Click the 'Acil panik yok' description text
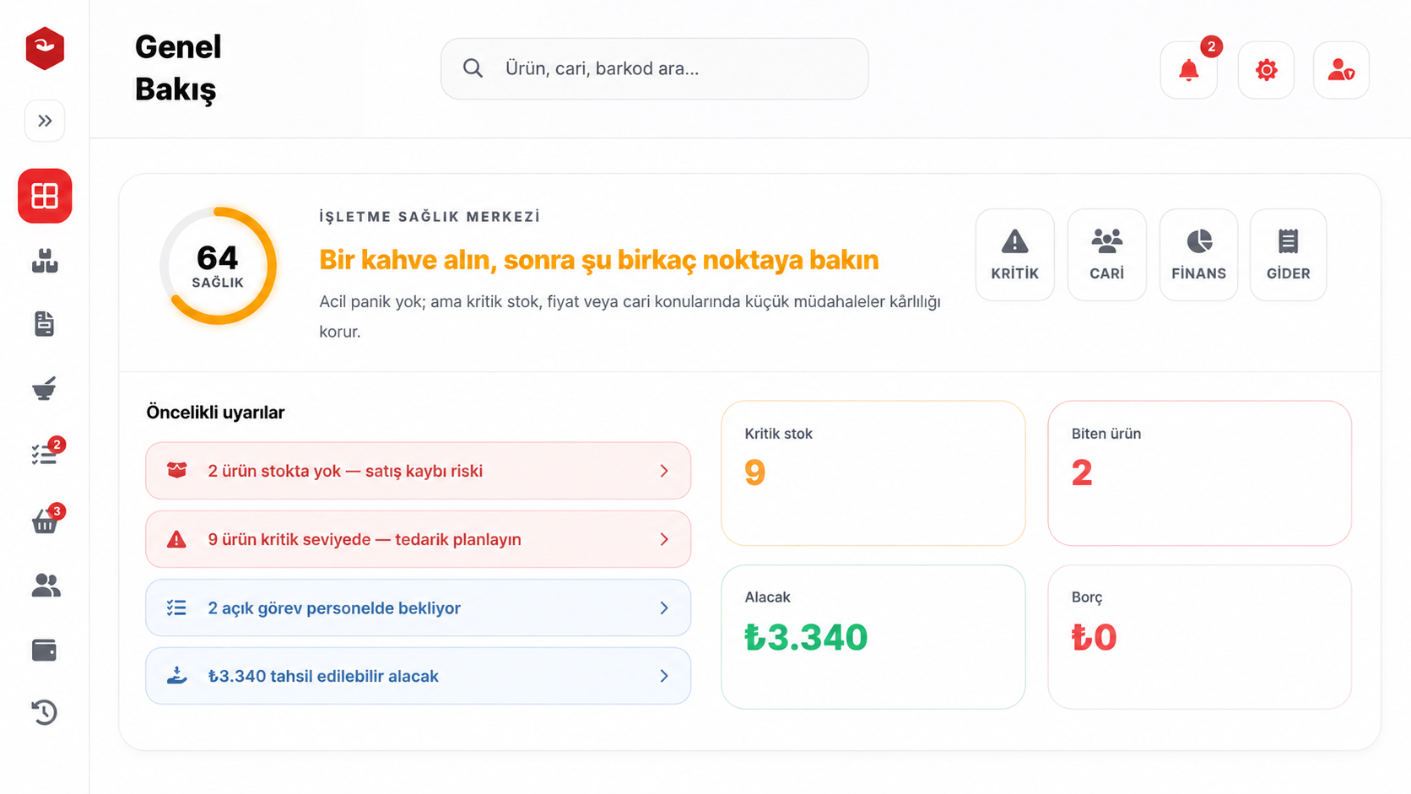Screen dimensions: 1411x794 click(630, 316)
